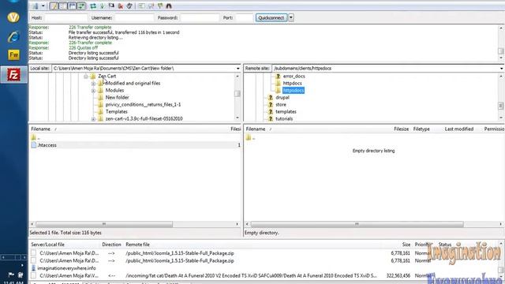Toggle remote directory tree display
This screenshot has width=505, height=284.
[72, 6]
